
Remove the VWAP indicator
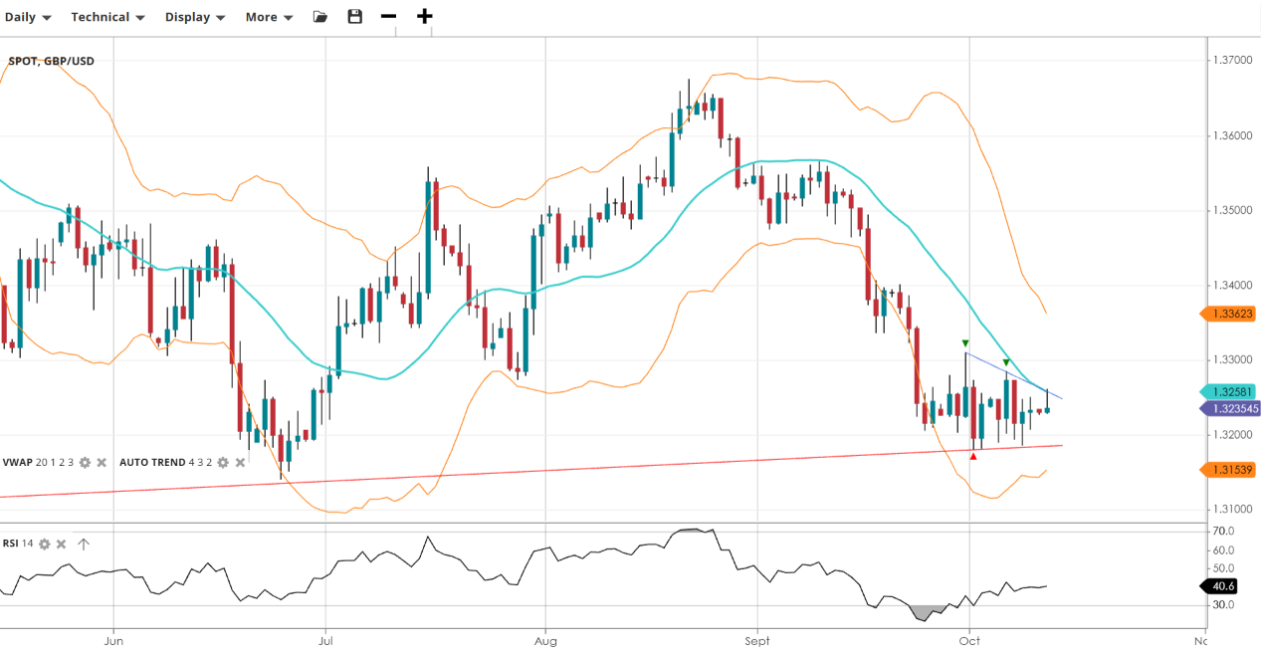[x=102, y=463]
